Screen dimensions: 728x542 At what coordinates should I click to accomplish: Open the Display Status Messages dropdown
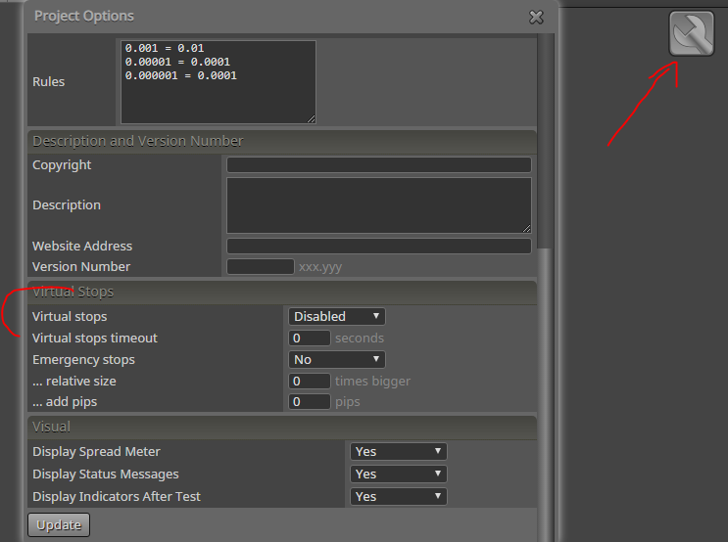(399, 474)
